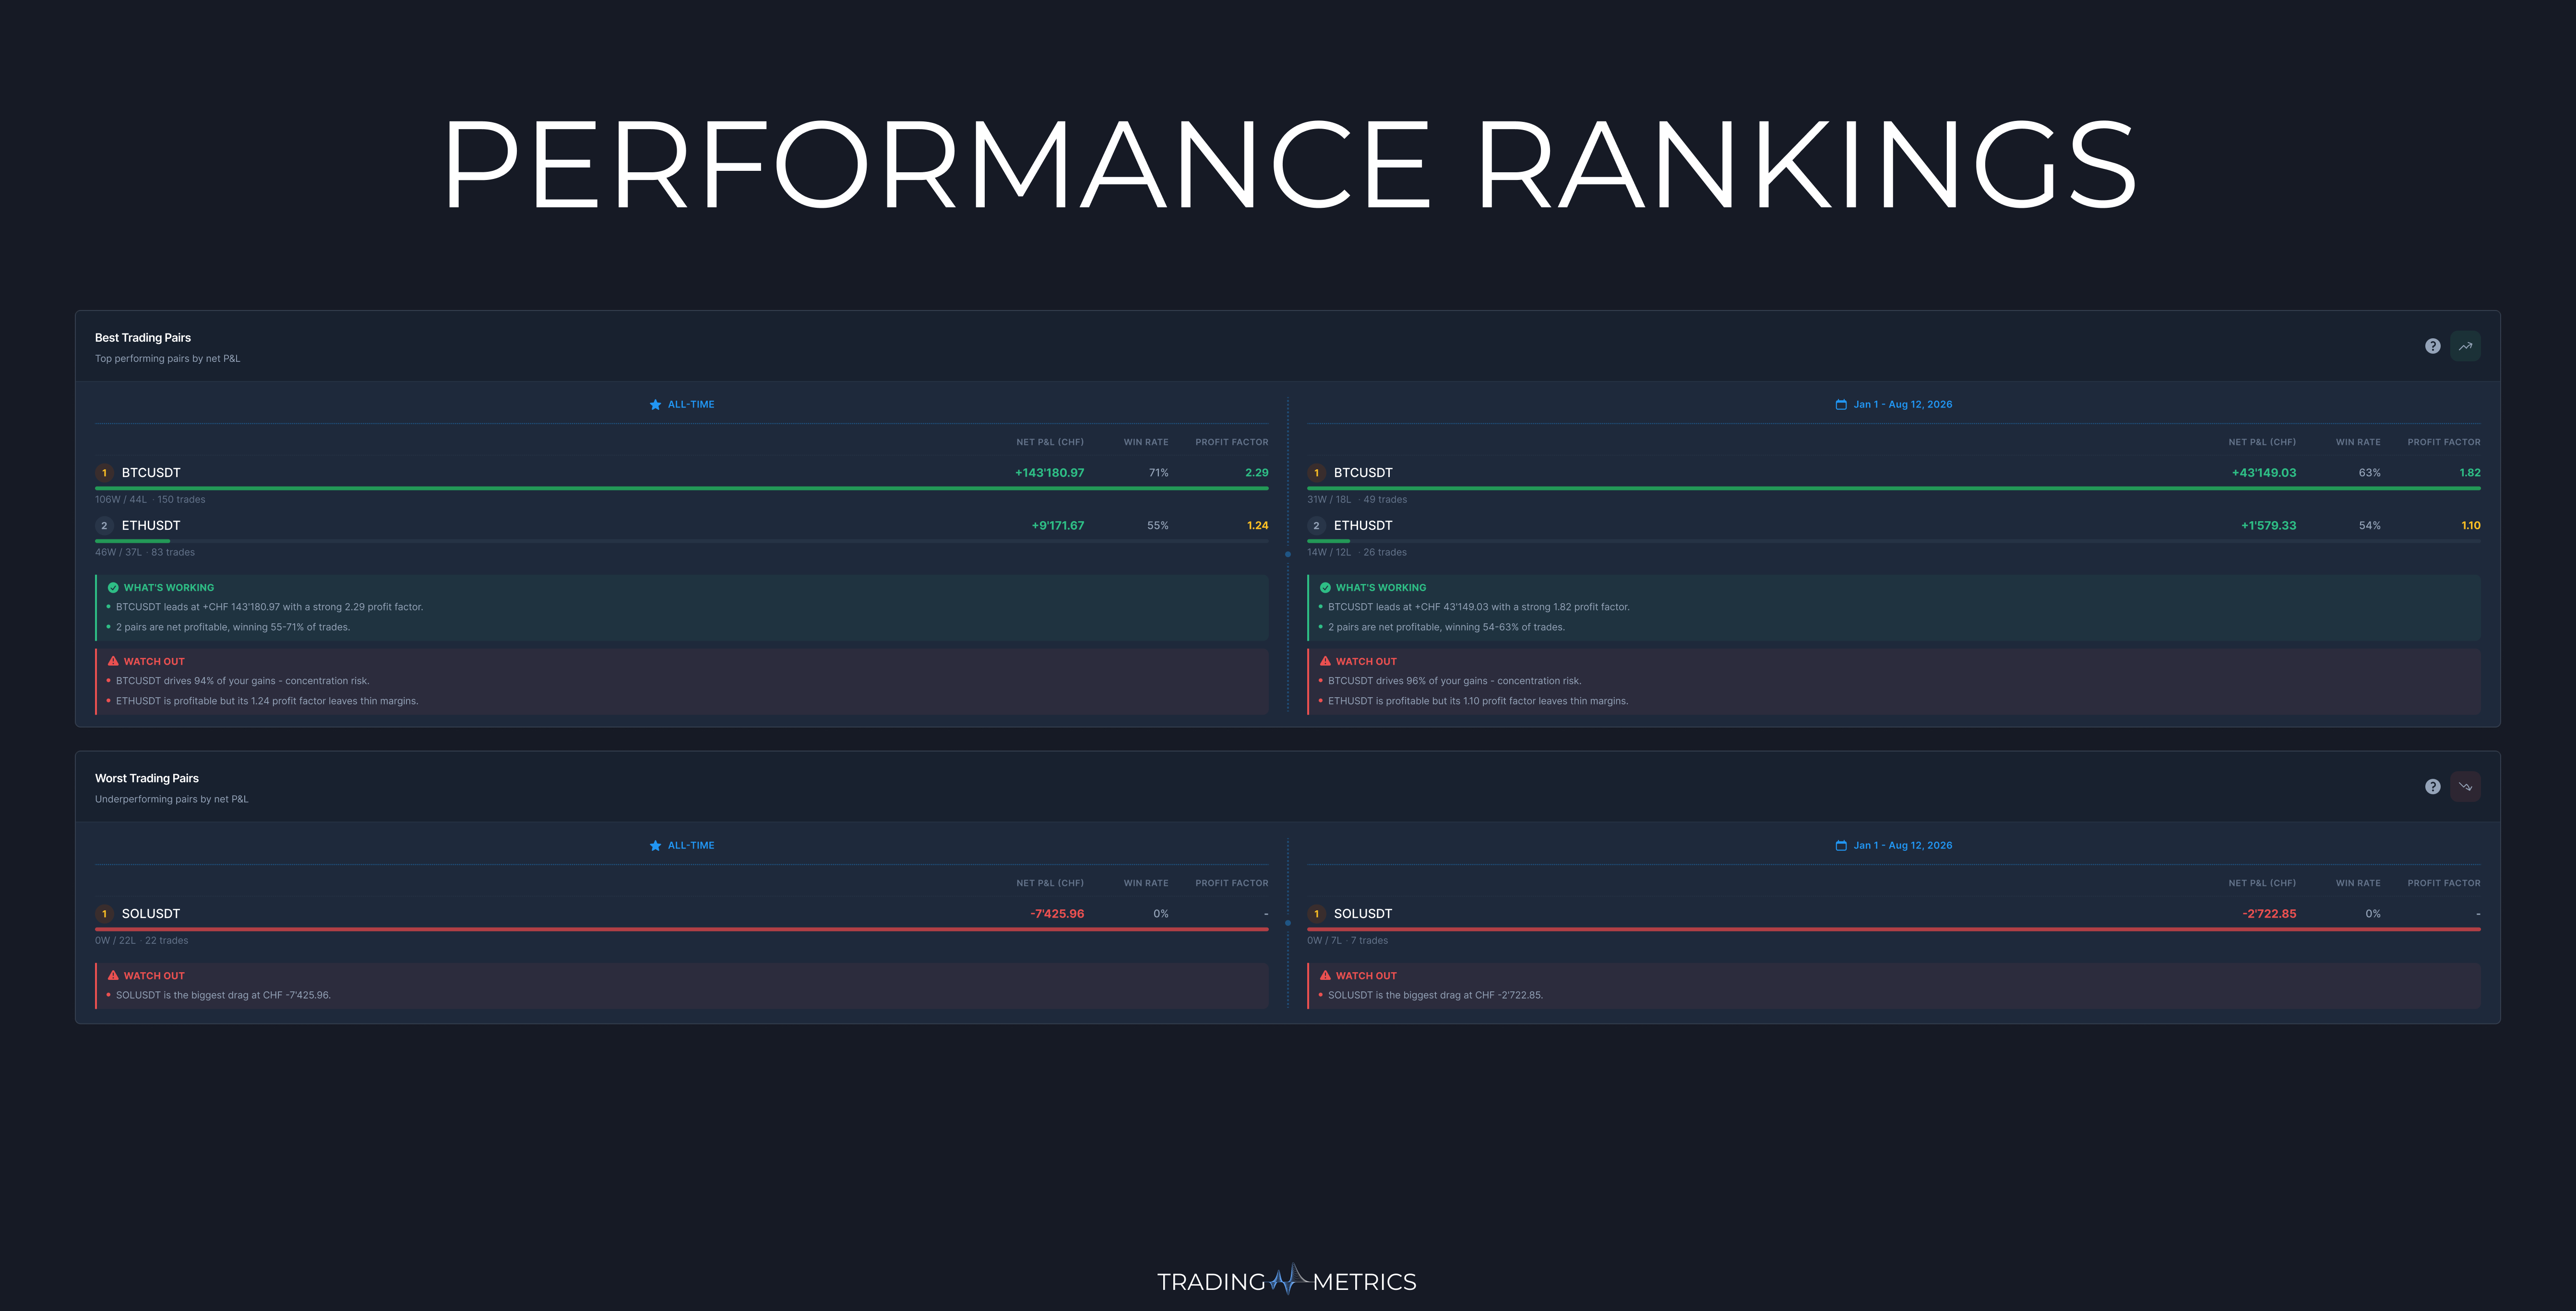
Task: Click NET P&L (CHF) header in all-time Best Pairs
Action: pos(1050,442)
